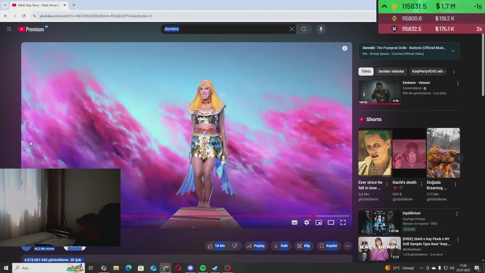Open video player settings gear
The width and height of the screenshot is (485, 273).
(x=307, y=223)
